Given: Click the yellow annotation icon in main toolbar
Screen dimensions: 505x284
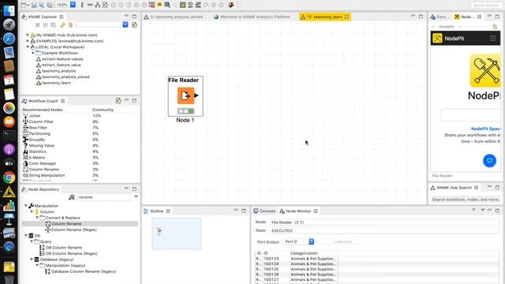Looking at the screenshot, I should [x=159, y=5].
